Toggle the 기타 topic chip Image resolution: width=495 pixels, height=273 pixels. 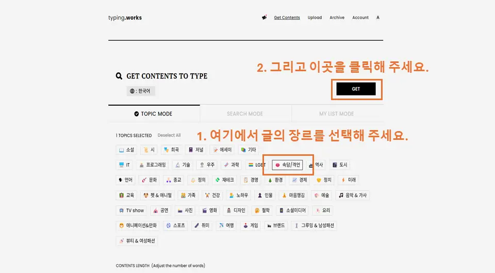pos(249,150)
